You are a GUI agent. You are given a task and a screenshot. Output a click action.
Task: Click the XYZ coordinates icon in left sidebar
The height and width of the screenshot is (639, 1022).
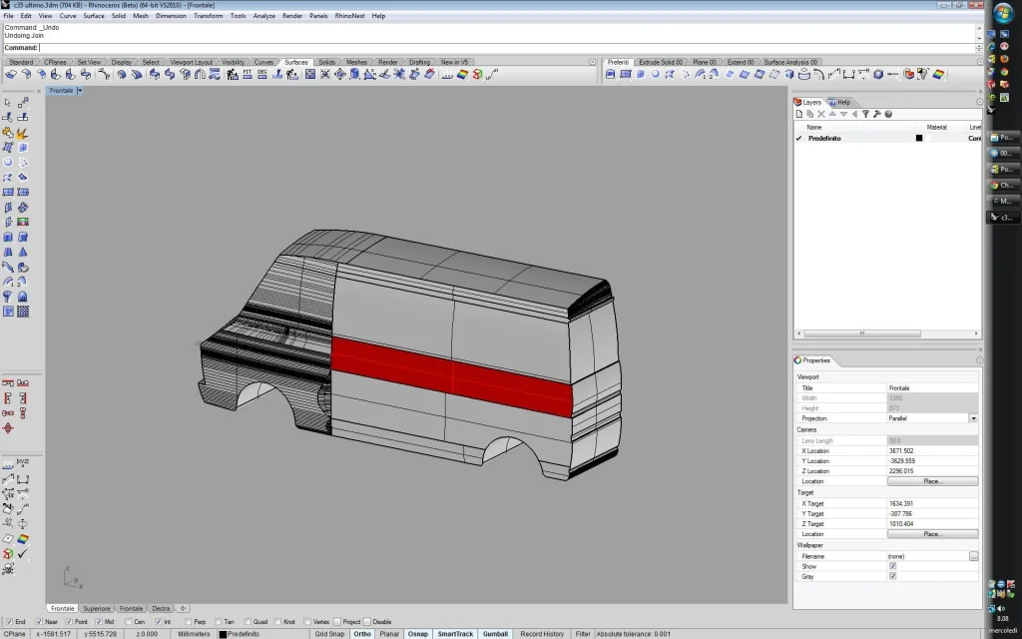pyautogui.click(x=22, y=462)
